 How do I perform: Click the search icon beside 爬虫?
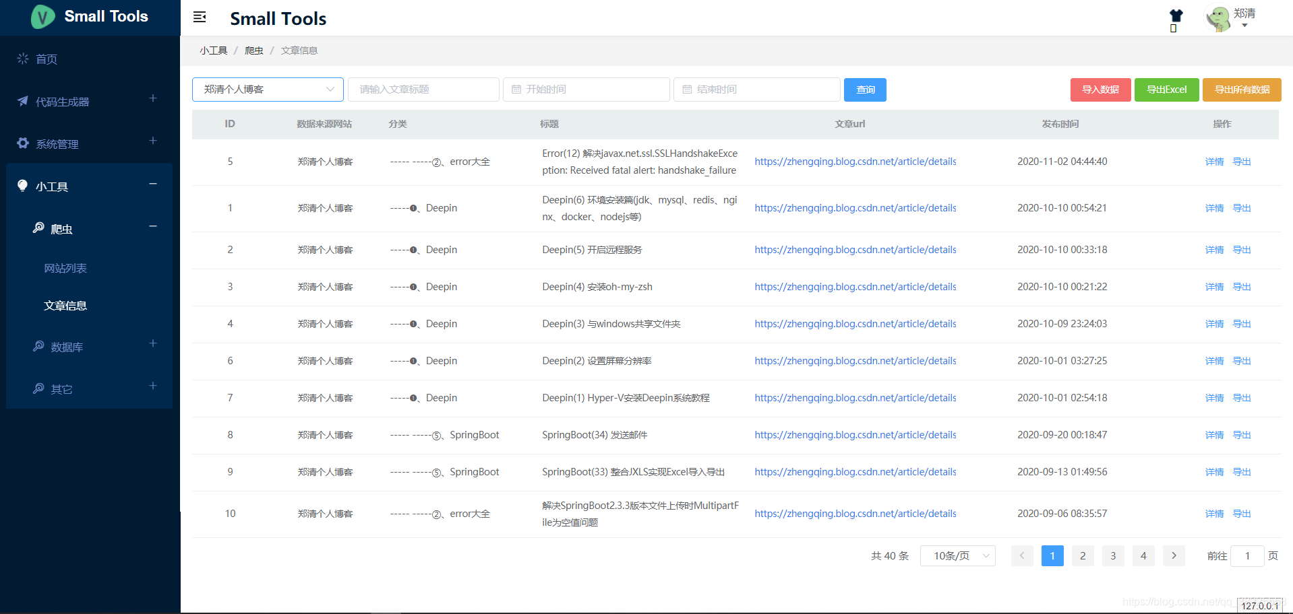(x=39, y=228)
